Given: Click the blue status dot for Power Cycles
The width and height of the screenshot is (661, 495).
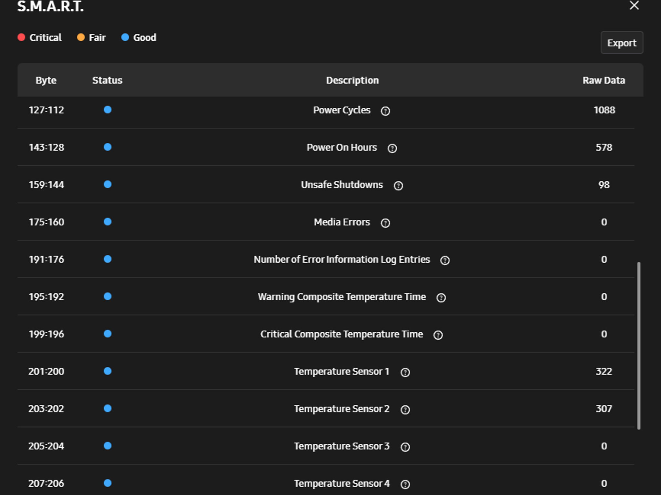Looking at the screenshot, I should coord(107,110).
